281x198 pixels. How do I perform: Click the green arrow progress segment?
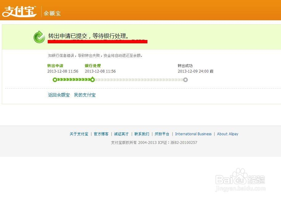pos(74,80)
